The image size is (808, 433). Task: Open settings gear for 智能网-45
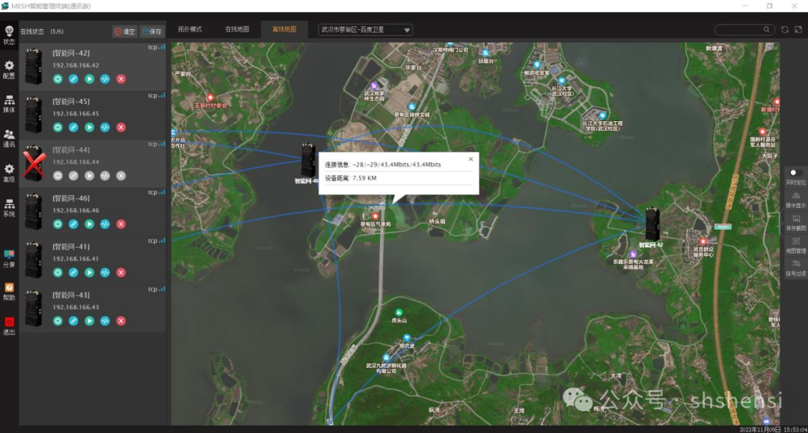(x=58, y=127)
